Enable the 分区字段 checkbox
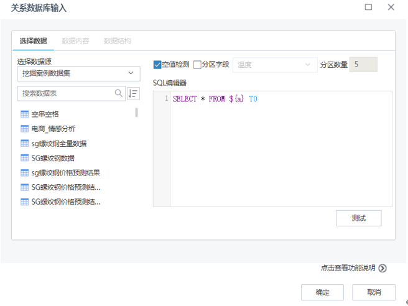The image size is (408, 306). (x=197, y=65)
